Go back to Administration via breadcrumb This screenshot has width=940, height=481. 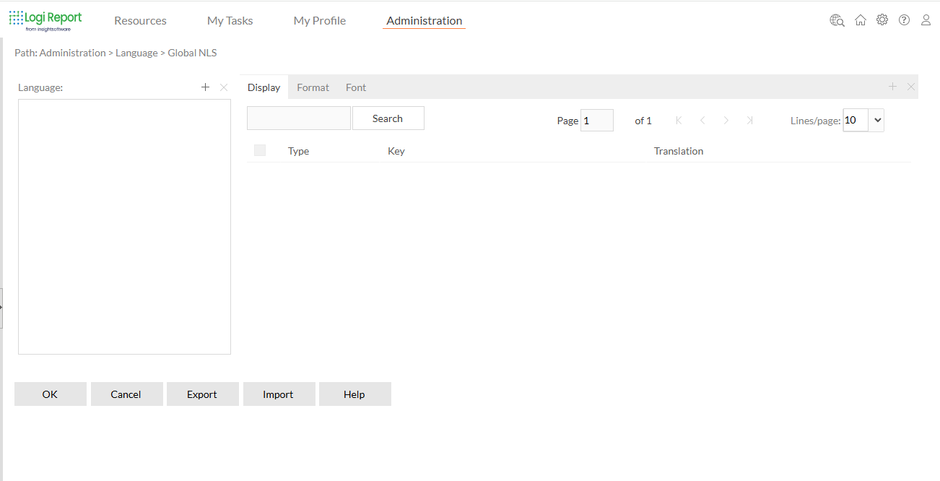(72, 52)
